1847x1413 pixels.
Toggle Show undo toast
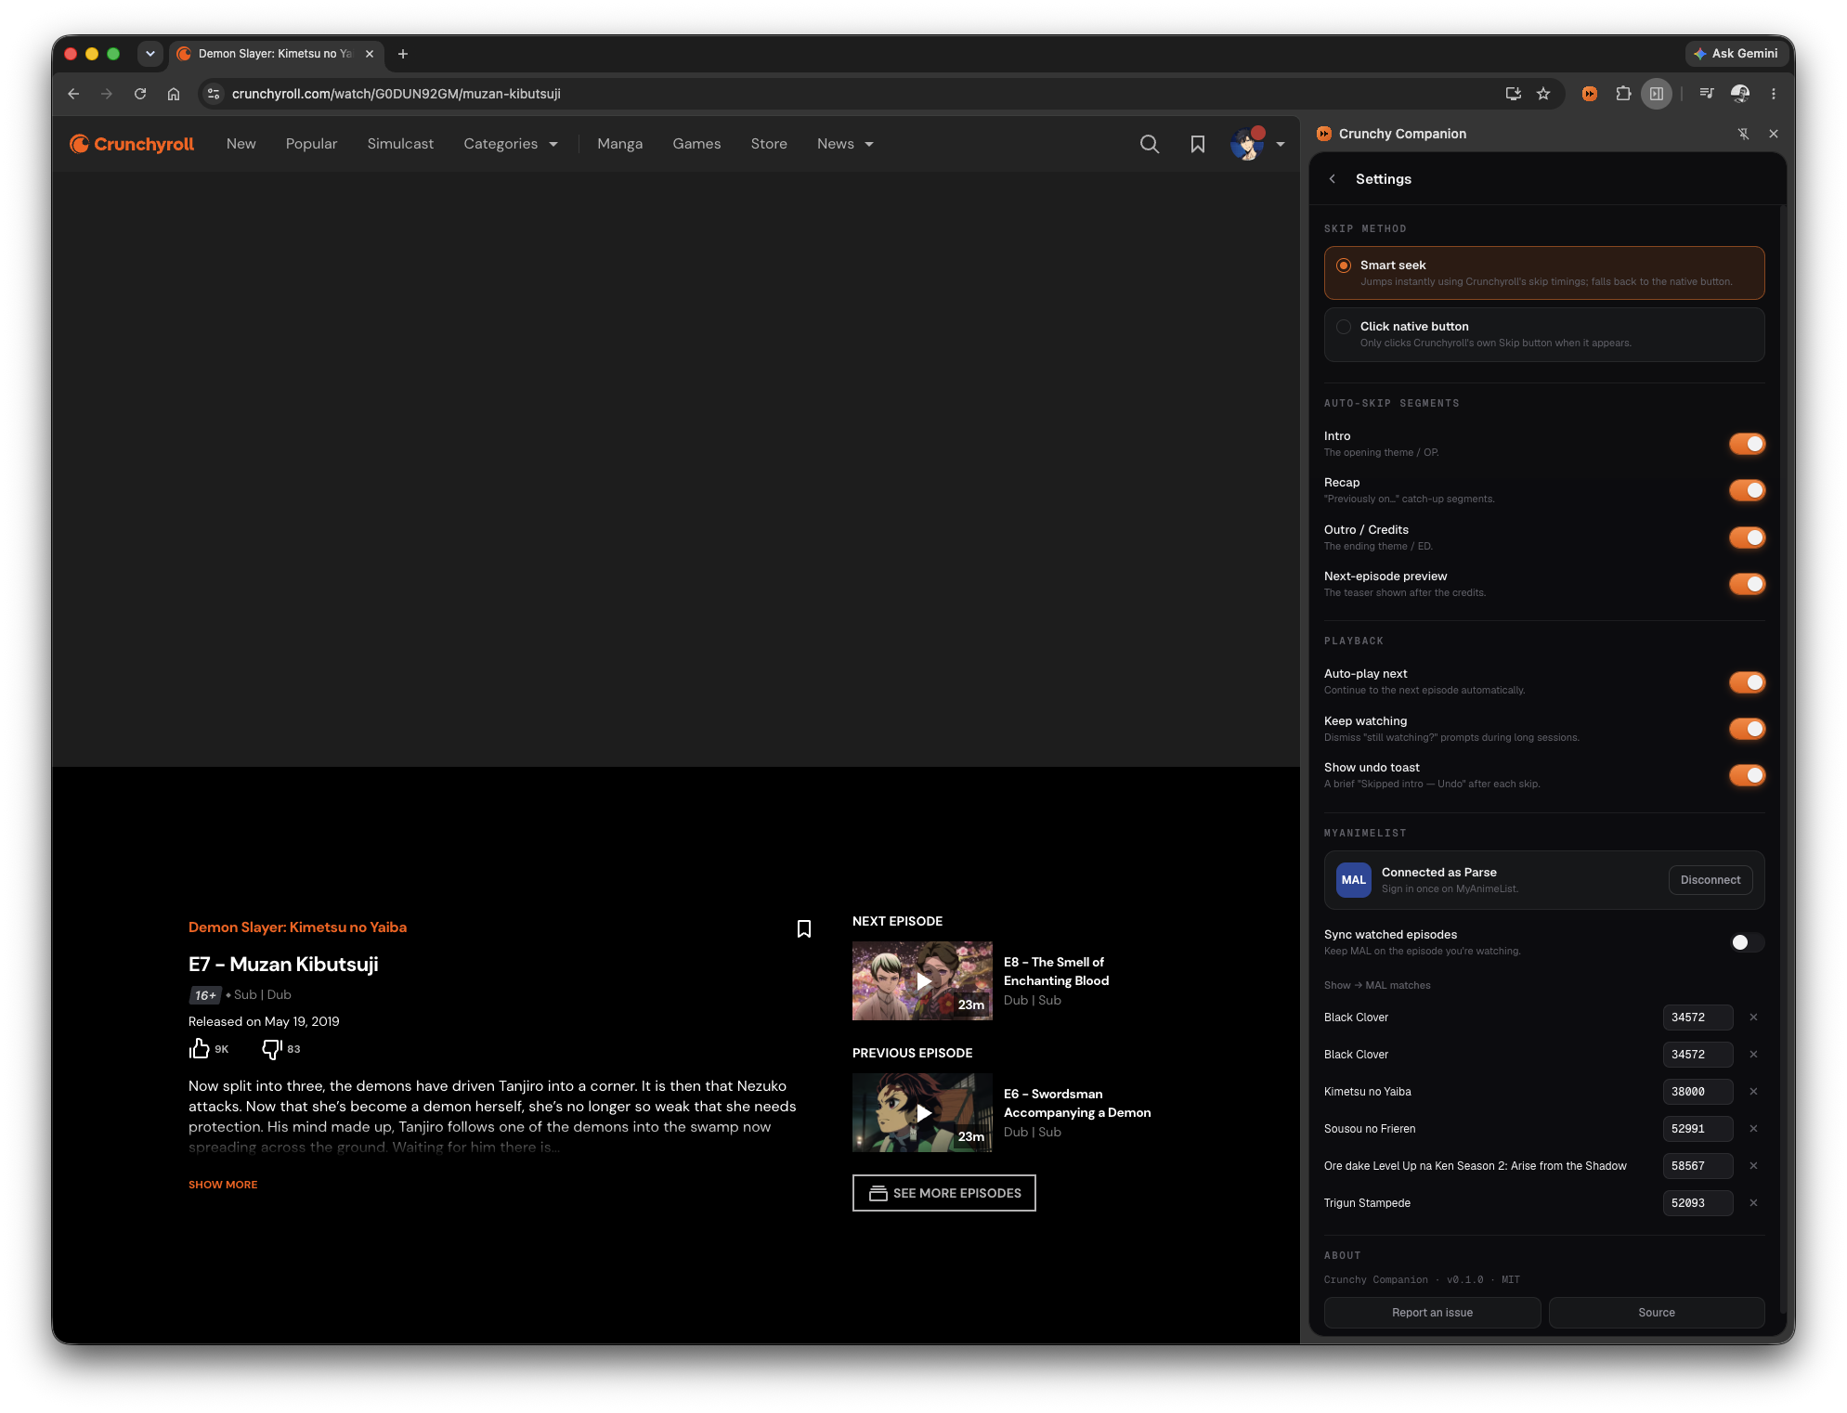tap(1747, 775)
